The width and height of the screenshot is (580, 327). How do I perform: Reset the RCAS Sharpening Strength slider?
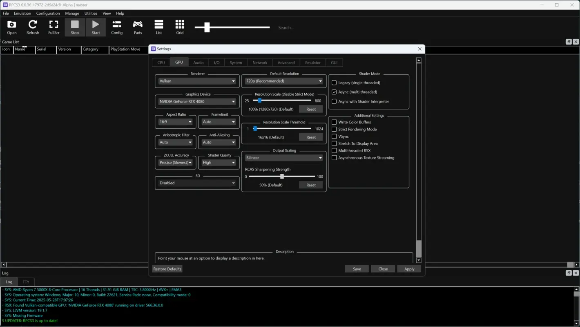click(311, 185)
